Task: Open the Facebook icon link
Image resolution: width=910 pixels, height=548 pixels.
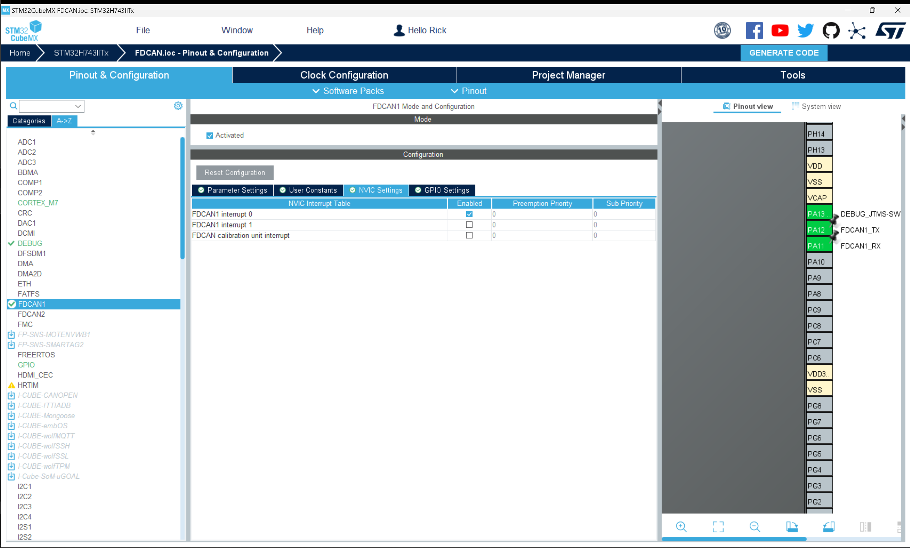Action: click(754, 30)
